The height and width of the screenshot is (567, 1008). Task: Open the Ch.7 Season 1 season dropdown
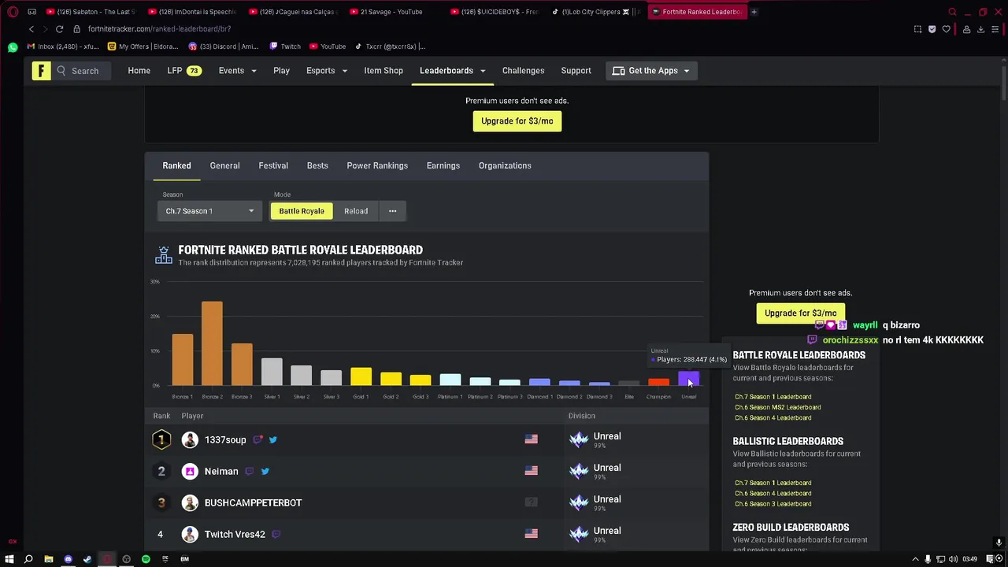click(209, 211)
